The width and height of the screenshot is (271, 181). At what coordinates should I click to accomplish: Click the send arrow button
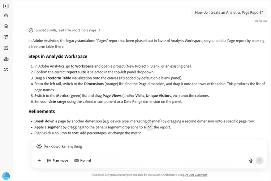coord(259,160)
